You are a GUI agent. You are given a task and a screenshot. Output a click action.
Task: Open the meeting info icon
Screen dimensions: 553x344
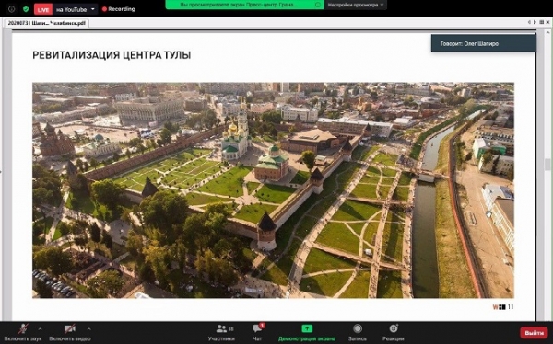pos(11,9)
